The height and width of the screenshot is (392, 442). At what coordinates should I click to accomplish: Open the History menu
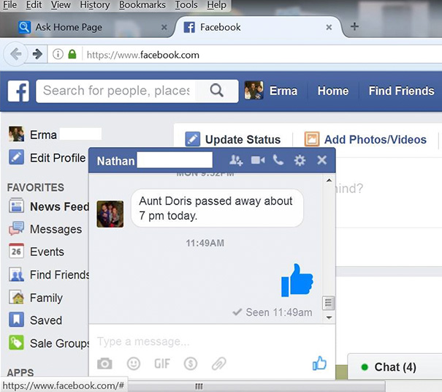[x=94, y=5]
